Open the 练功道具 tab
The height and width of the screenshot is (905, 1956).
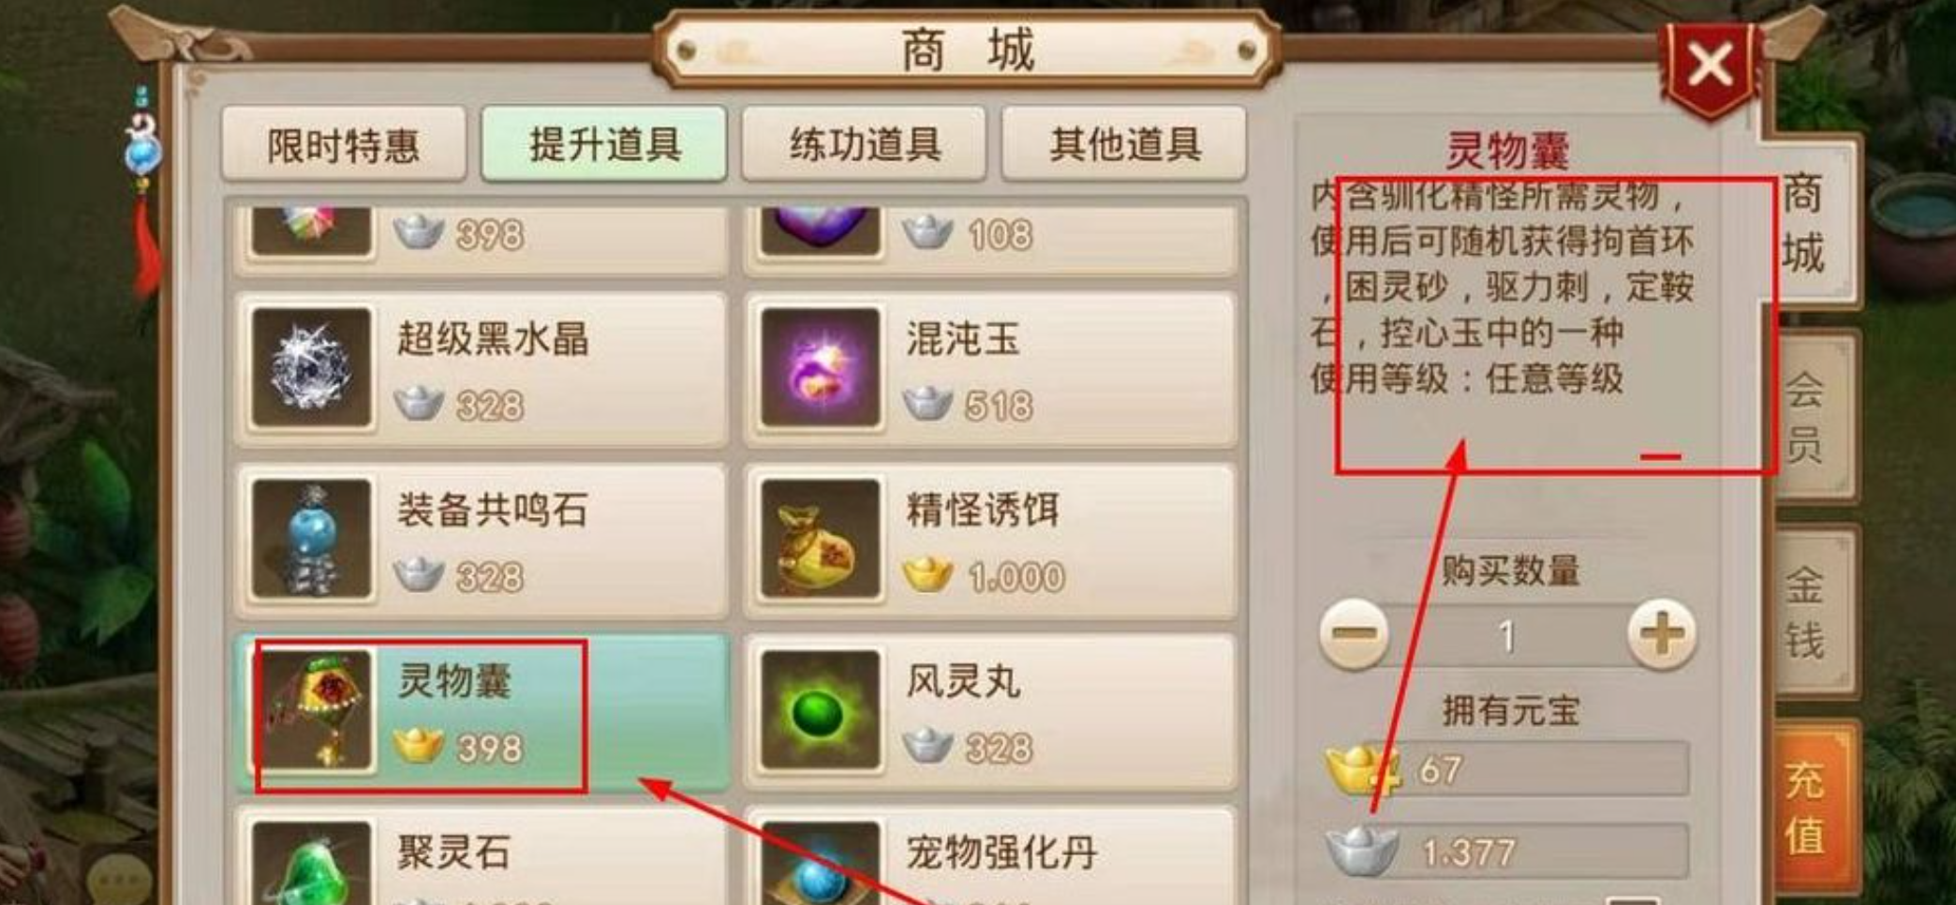click(x=864, y=143)
